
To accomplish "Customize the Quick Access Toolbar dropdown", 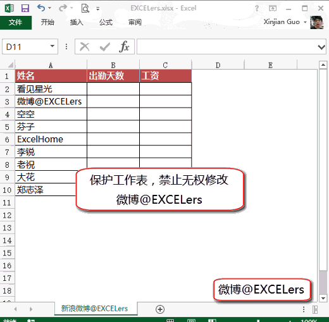I will coord(98,9).
